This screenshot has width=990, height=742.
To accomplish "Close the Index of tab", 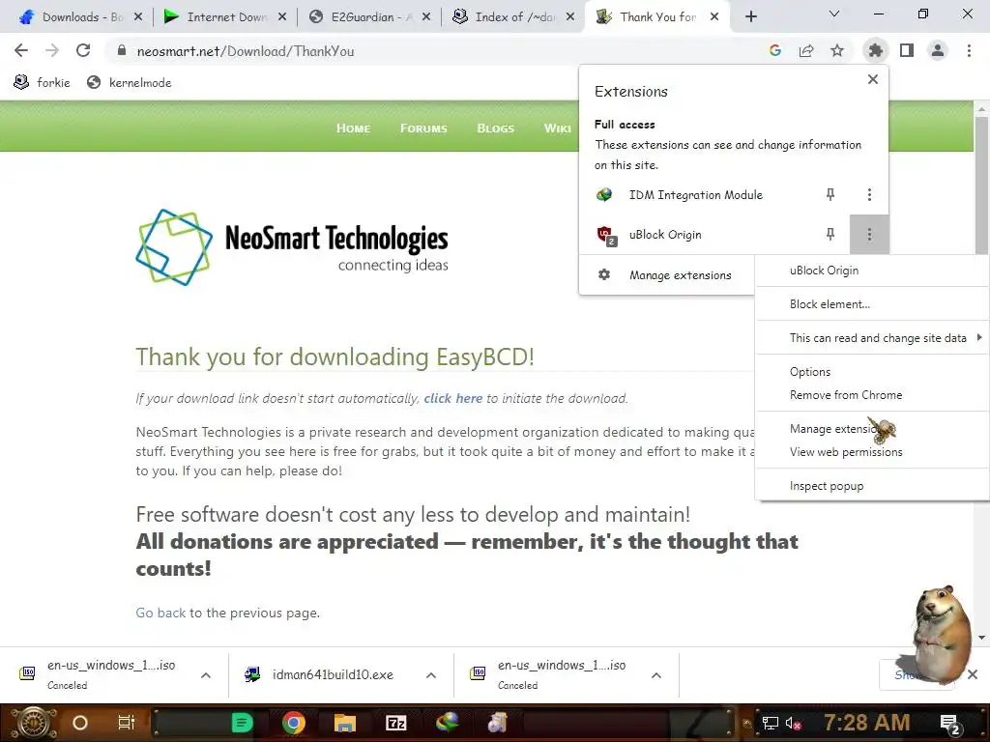I will pyautogui.click(x=570, y=17).
